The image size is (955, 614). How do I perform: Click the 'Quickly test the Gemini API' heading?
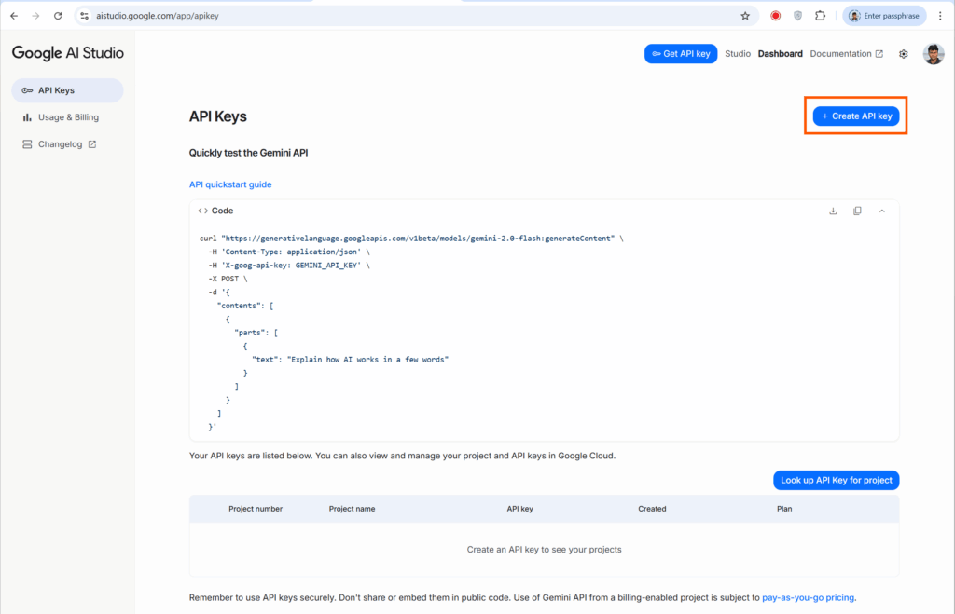[248, 153]
